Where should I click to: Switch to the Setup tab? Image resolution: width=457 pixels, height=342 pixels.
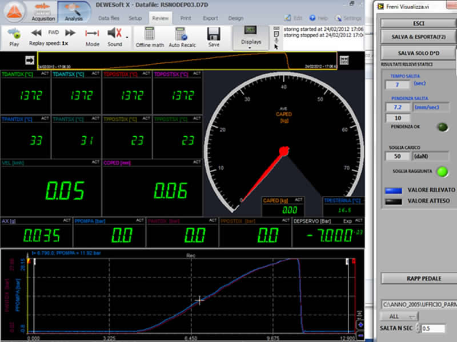[135, 18]
